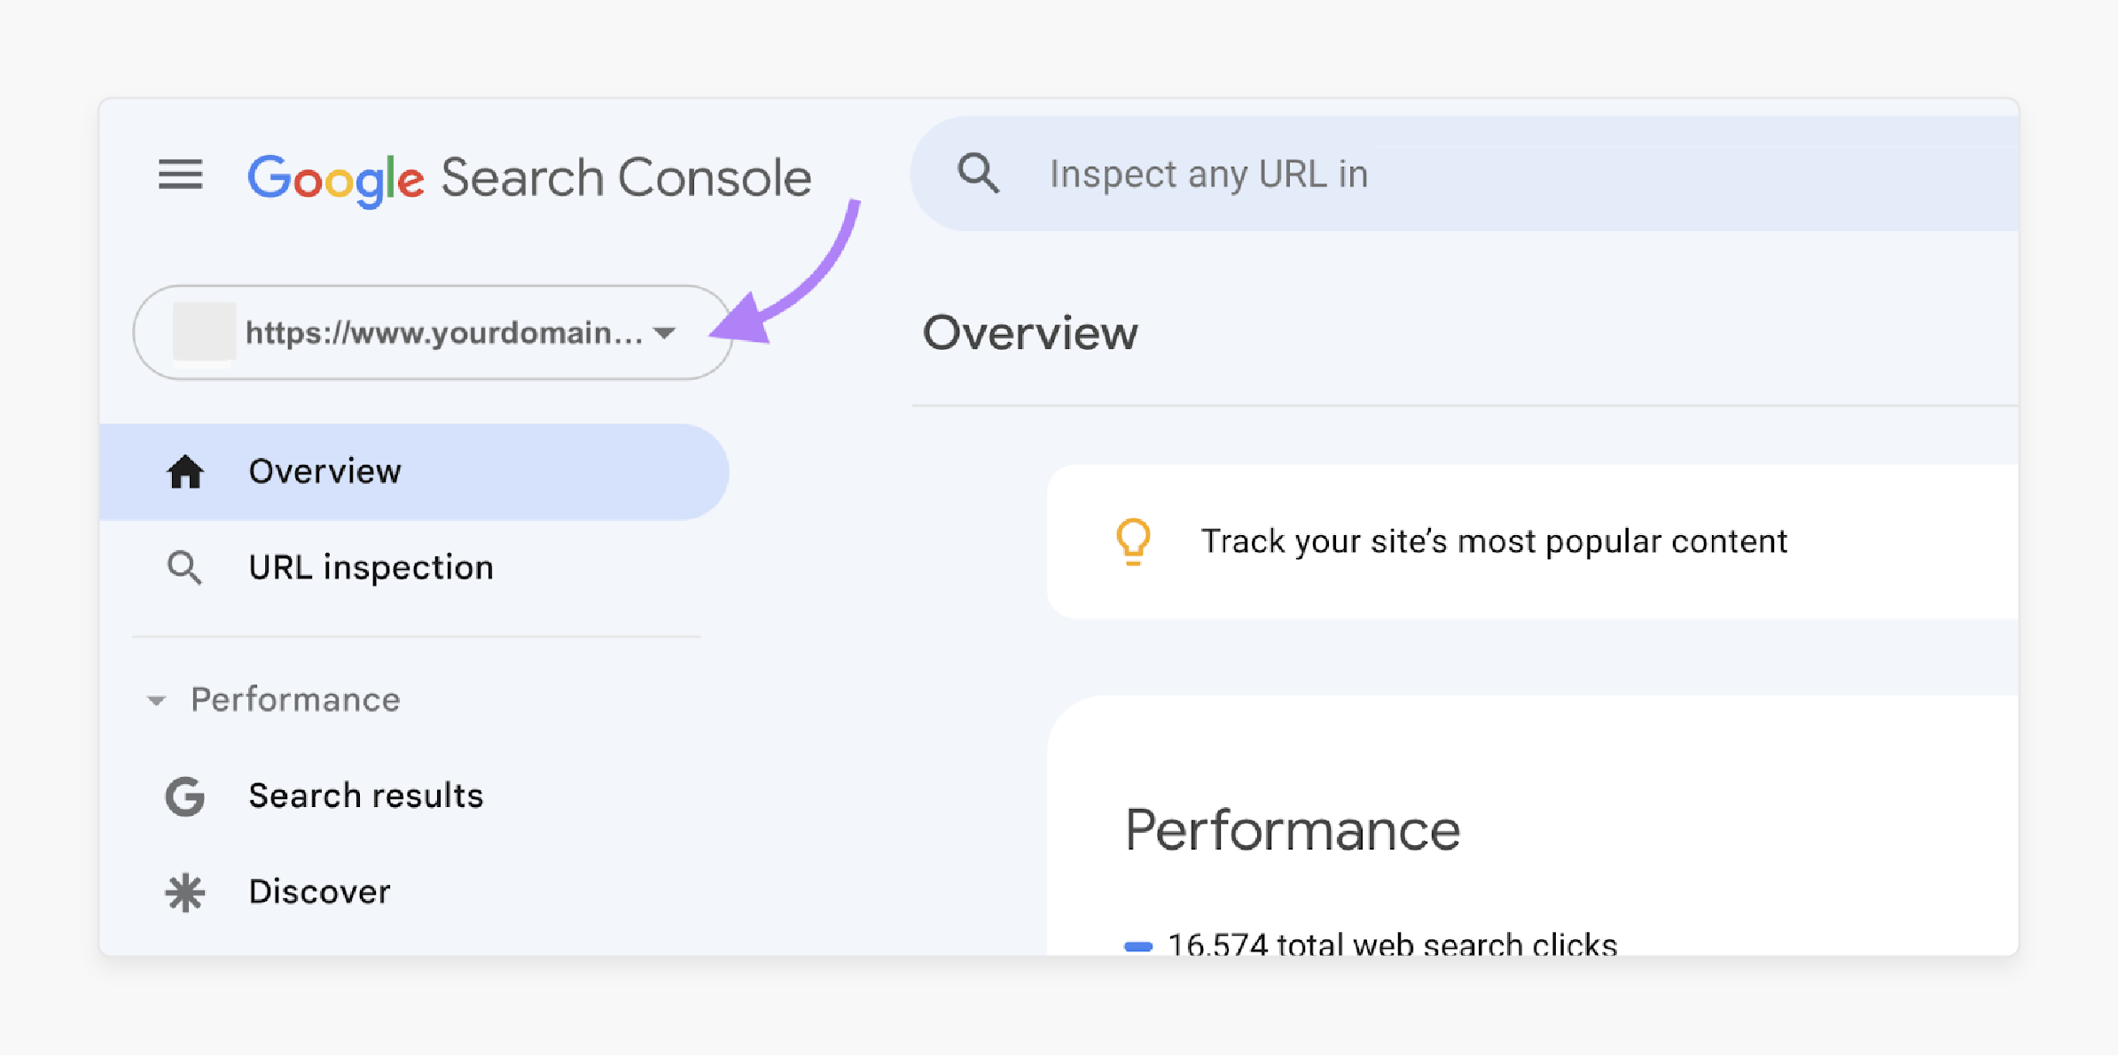Click the property favicon placeholder
The height and width of the screenshot is (1056, 2118).
[204, 332]
